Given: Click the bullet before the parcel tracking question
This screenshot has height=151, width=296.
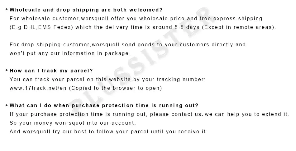Looking at the screenshot, I should click(x=7, y=71).
